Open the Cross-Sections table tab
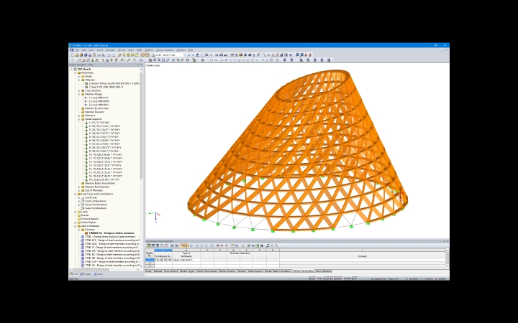The image size is (518, 323). (x=171, y=271)
